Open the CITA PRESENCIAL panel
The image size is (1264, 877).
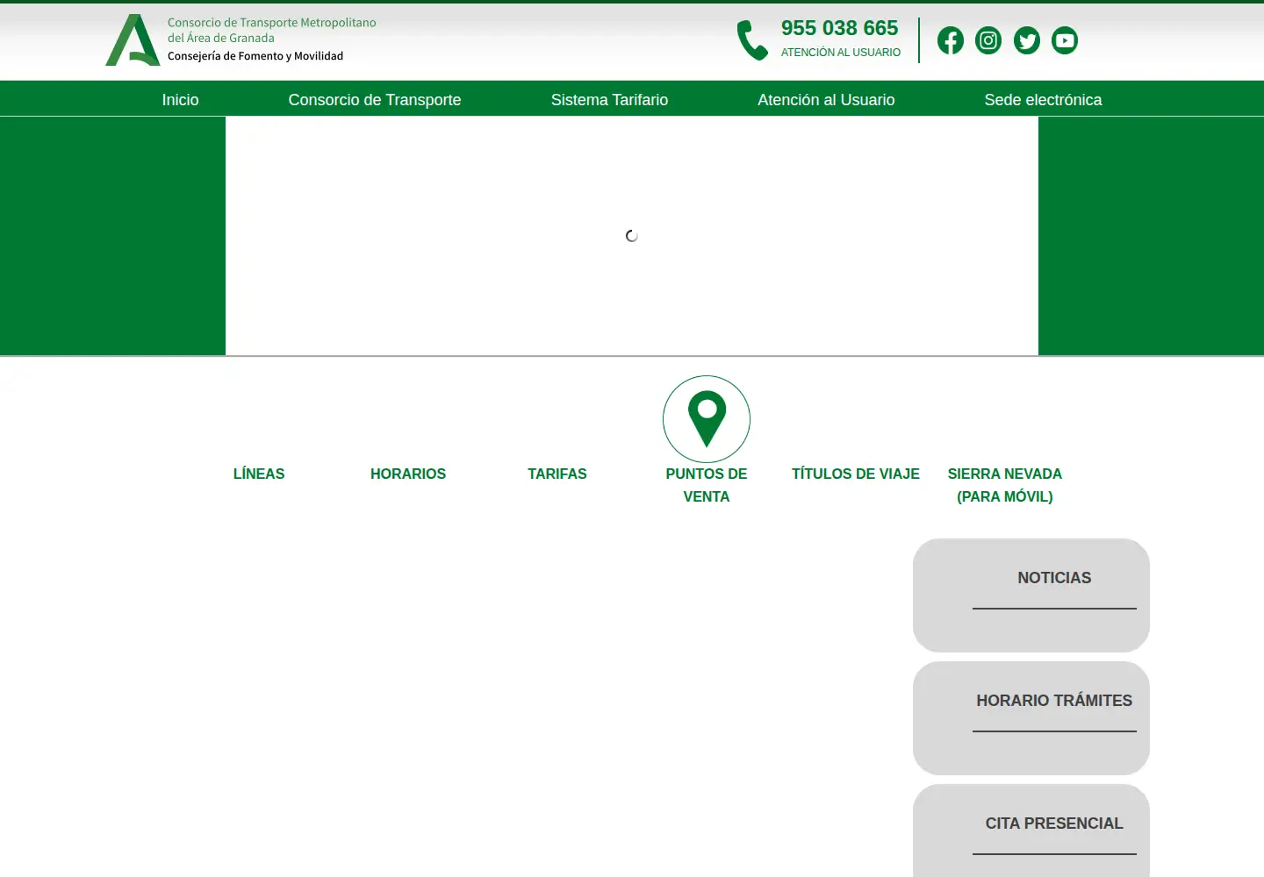tap(1031, 831)
